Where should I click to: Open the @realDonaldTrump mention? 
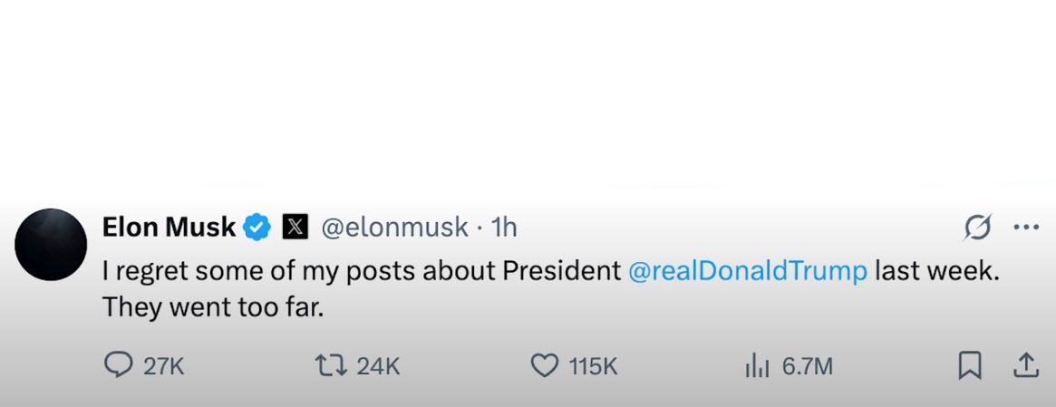747,271
